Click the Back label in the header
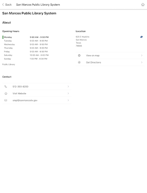This screenshot has width=147, height=193. point(8,5)
